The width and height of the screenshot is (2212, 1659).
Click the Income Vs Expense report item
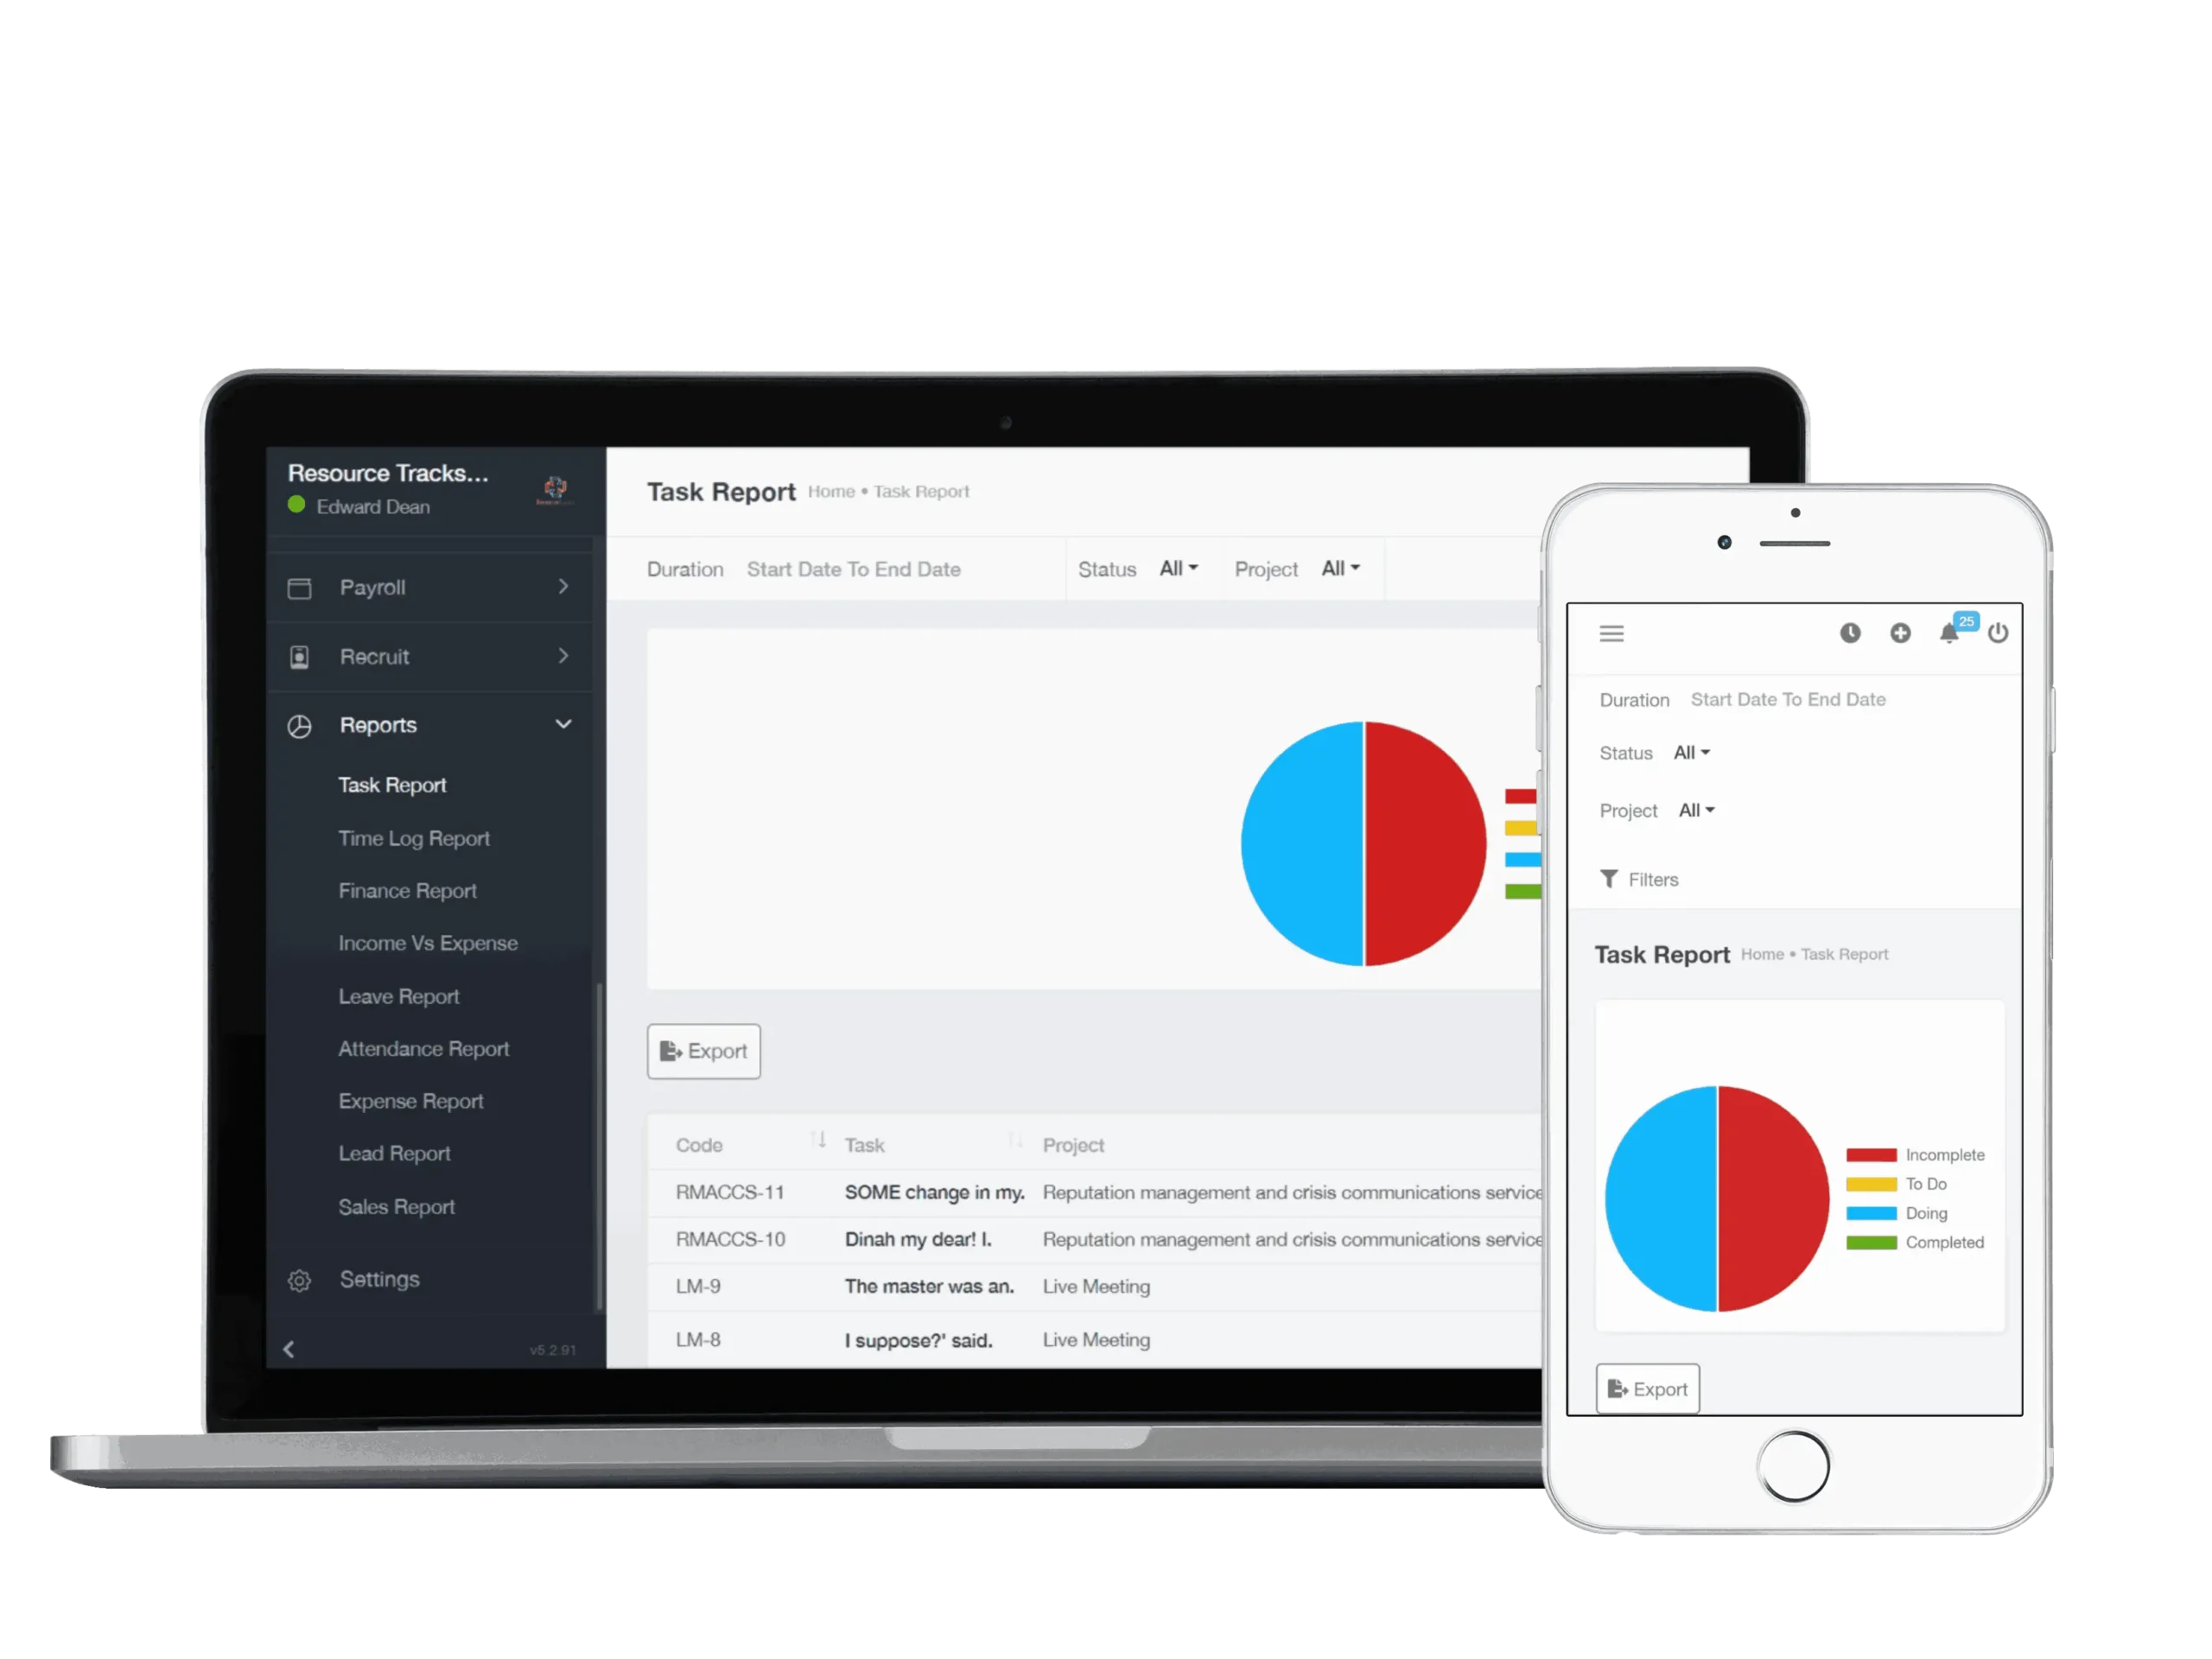point(429,943)
